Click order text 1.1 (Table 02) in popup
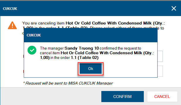This screenshot has height=105, width=181. point(85,58)
